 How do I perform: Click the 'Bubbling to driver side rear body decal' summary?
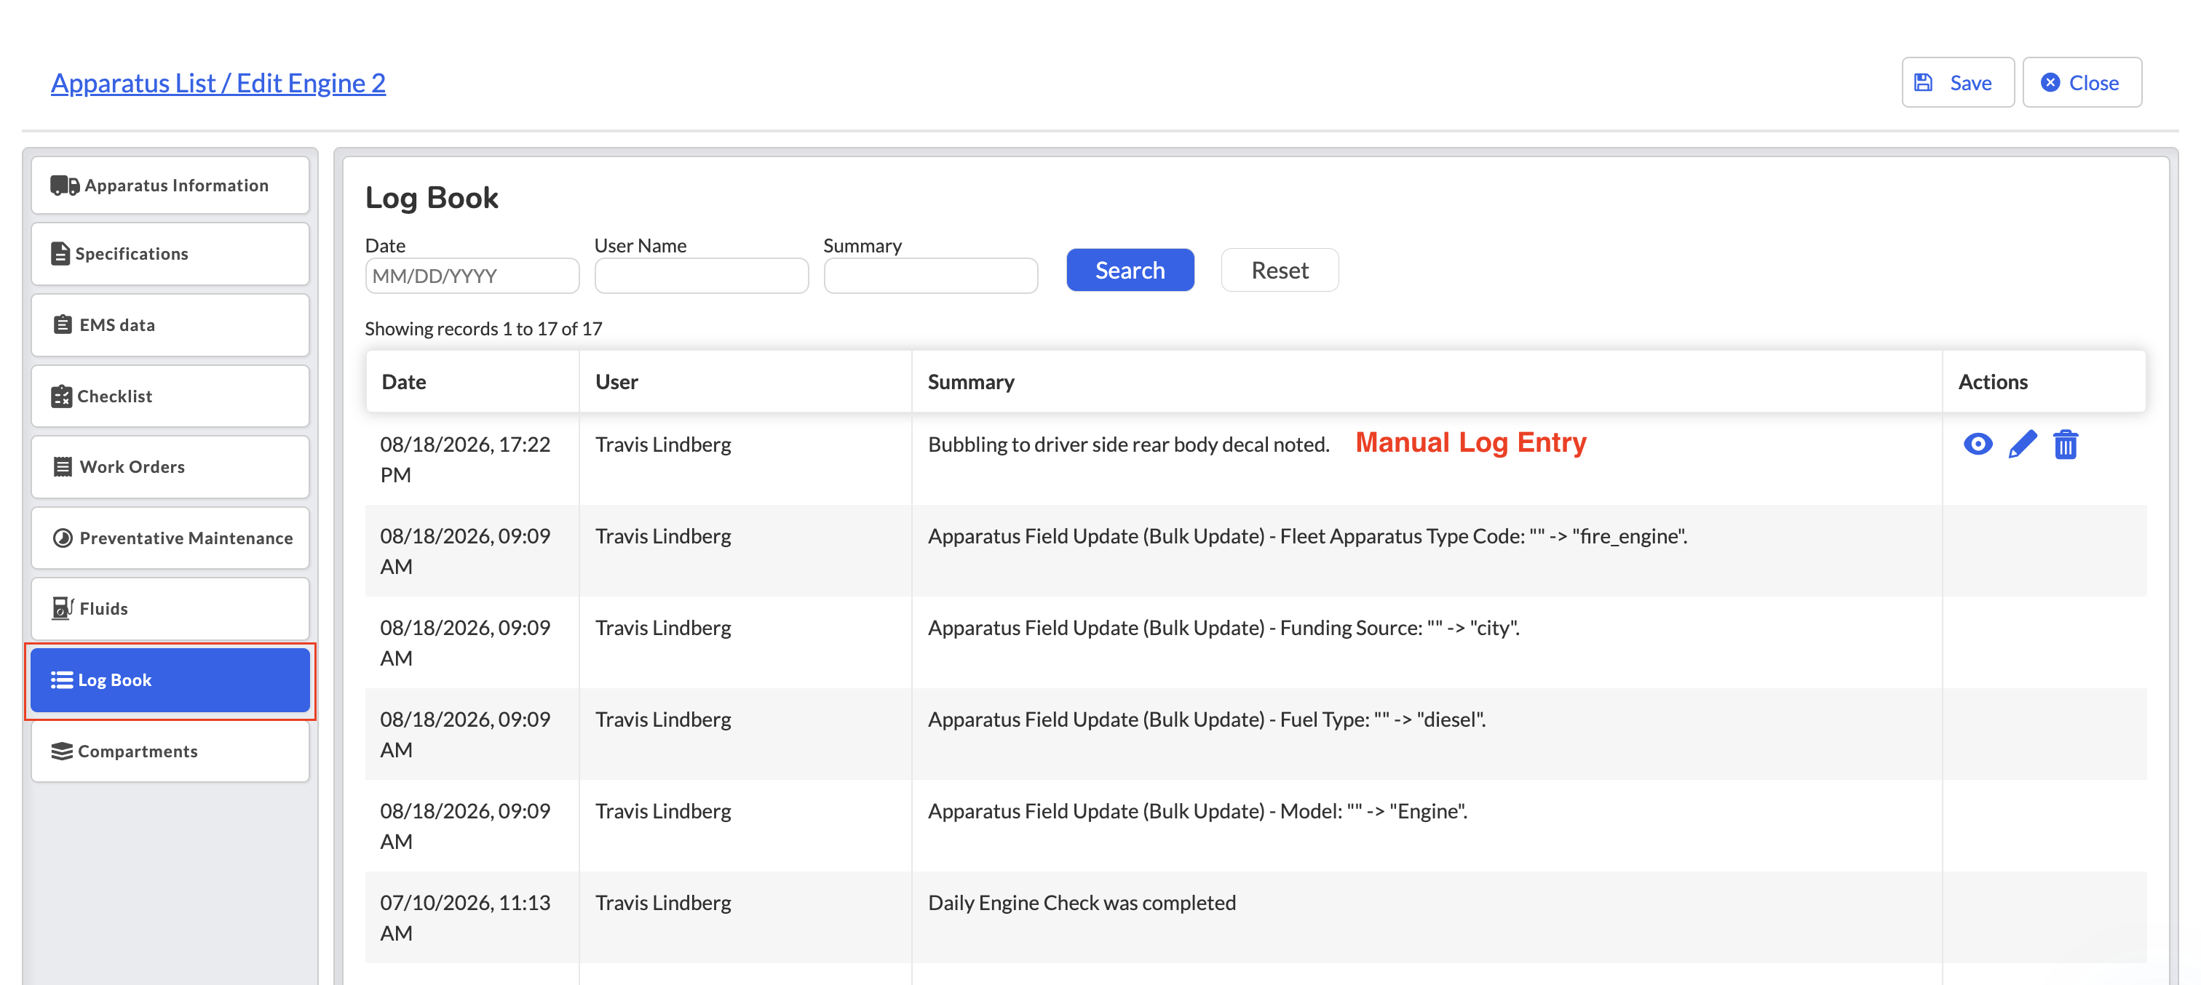point(1129,444)
